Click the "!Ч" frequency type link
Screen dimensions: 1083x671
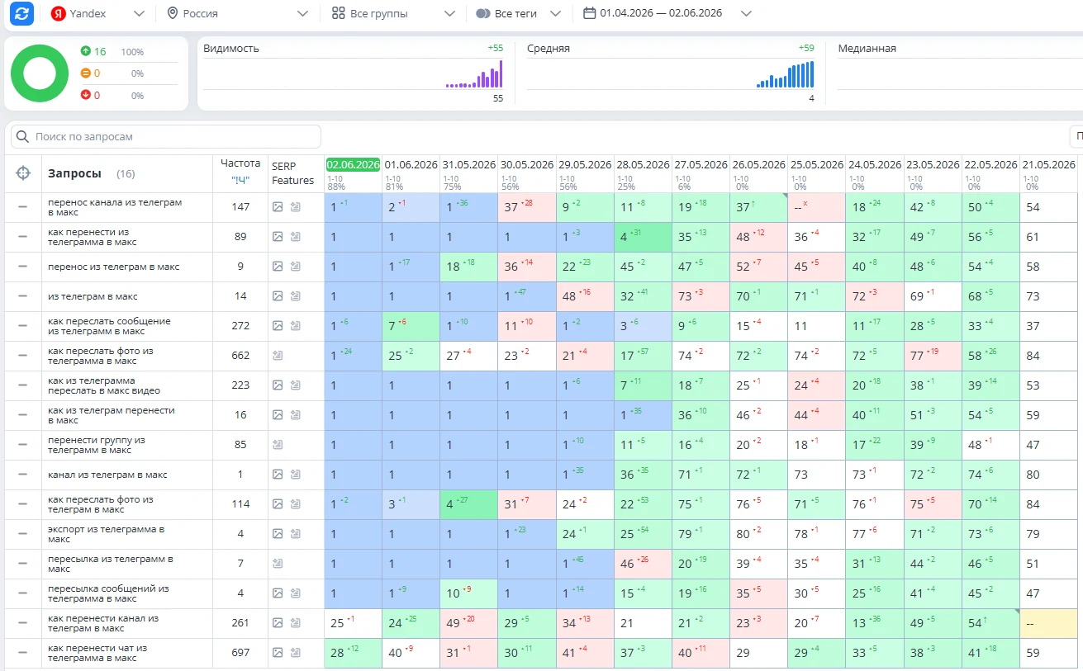coord(240,180)
